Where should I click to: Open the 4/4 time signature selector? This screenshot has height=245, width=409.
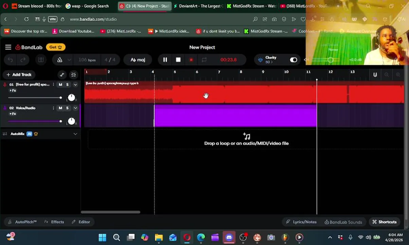pos(110,60)
